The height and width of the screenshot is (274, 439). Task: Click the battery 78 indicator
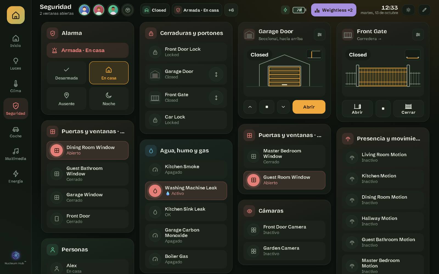(x=299, y=10)
